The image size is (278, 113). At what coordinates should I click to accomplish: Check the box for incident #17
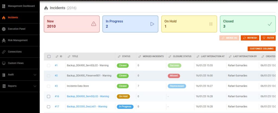pyautogui.click(x=49, y=106)
